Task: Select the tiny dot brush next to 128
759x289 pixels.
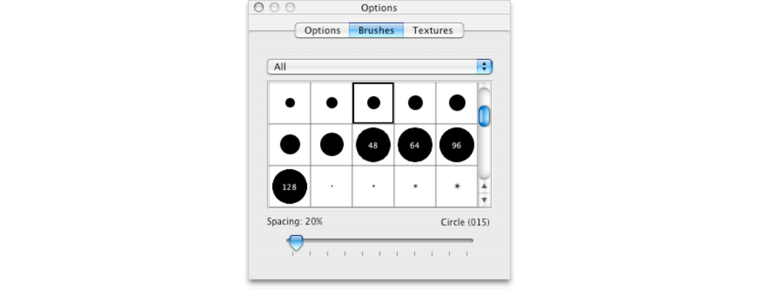Action: (332, 186)
